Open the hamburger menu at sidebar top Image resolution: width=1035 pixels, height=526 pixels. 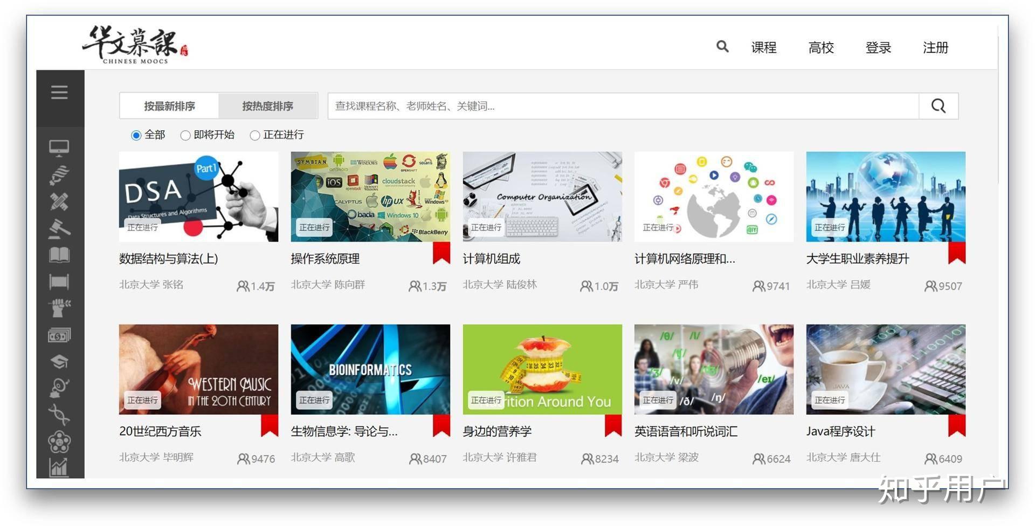[60, 92]
